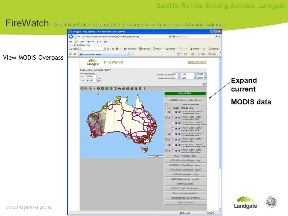
Task: Click in the Lat. input field
Action: (x=91, y=76)
